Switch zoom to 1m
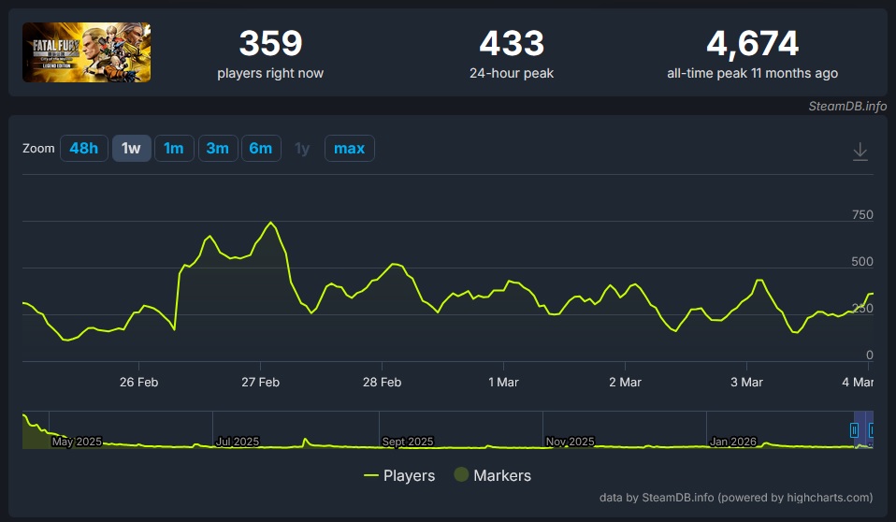Screen dimensions: 896x522 (174, 149)
